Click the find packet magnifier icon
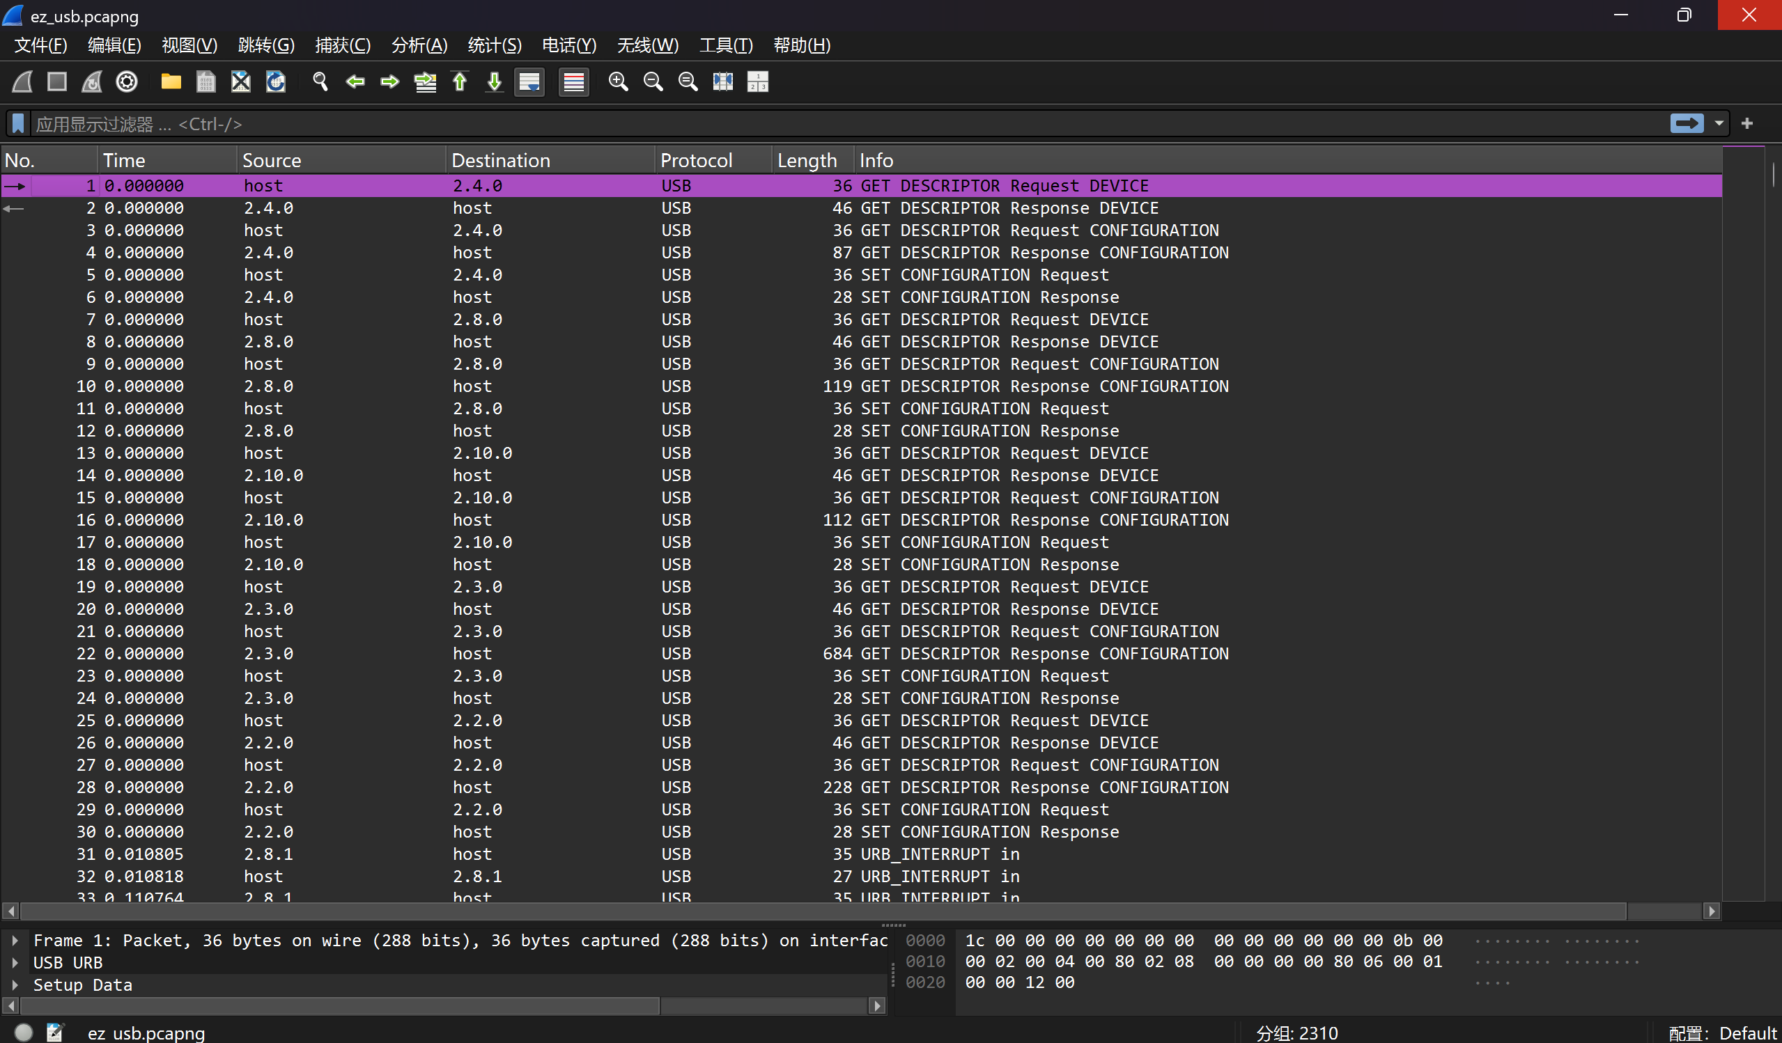This screenshot has height=1043, width=1782. (x=320, y=82)
